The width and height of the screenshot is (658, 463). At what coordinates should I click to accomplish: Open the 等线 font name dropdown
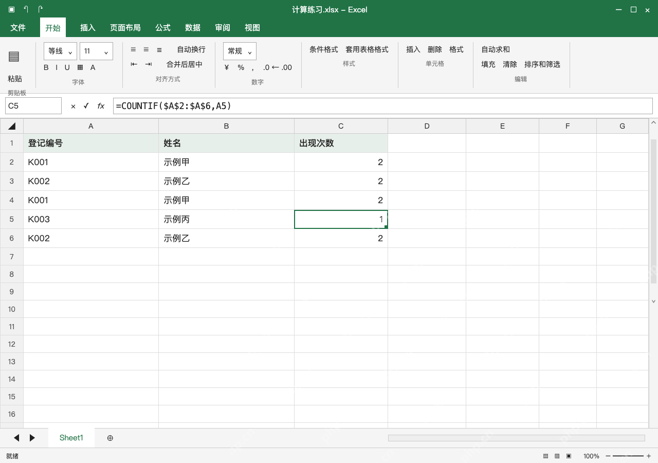(x=61, y=51)
